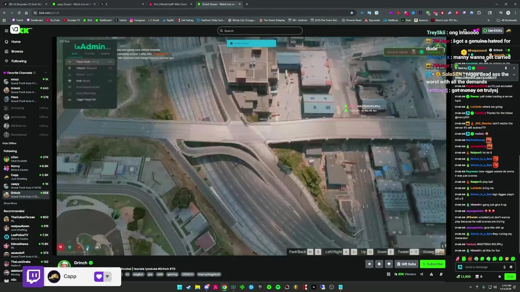Click the browser reload button

[x=19, y=13]
